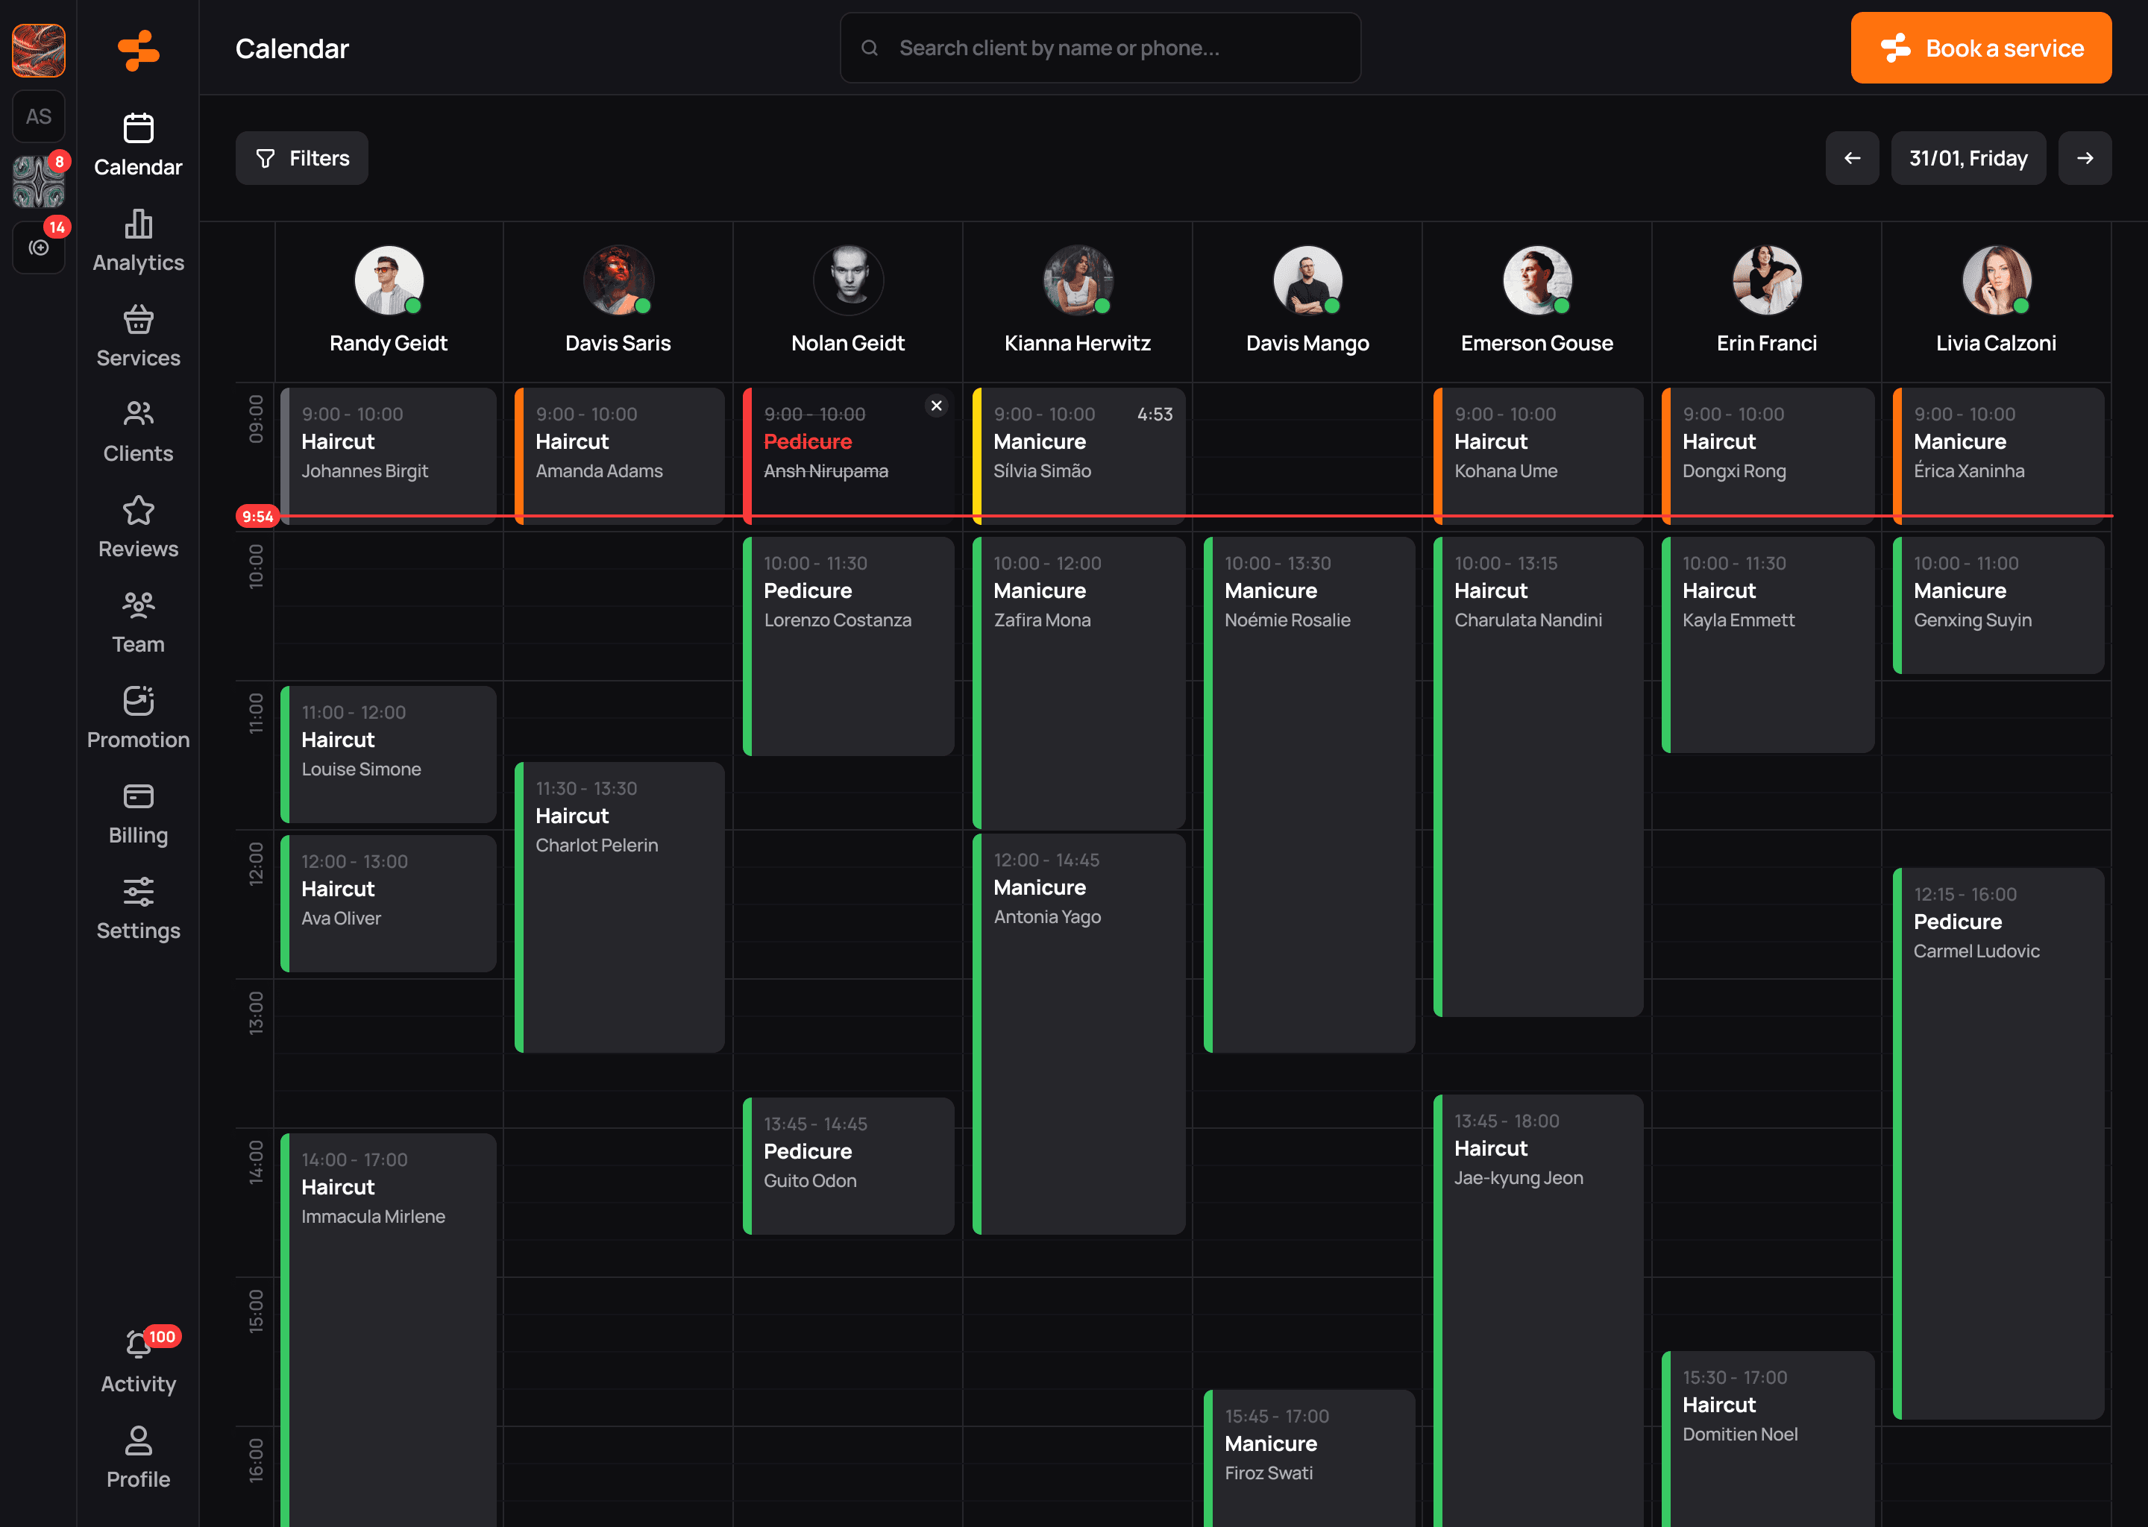Select the AS workspace
2148x1527 pixels.
[39, 116]
